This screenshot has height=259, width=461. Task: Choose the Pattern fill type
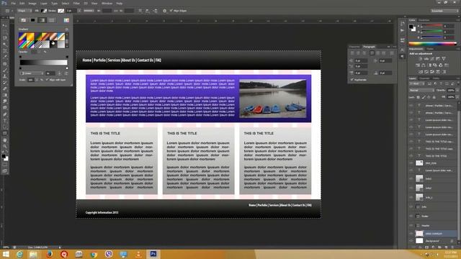[51, 20]
